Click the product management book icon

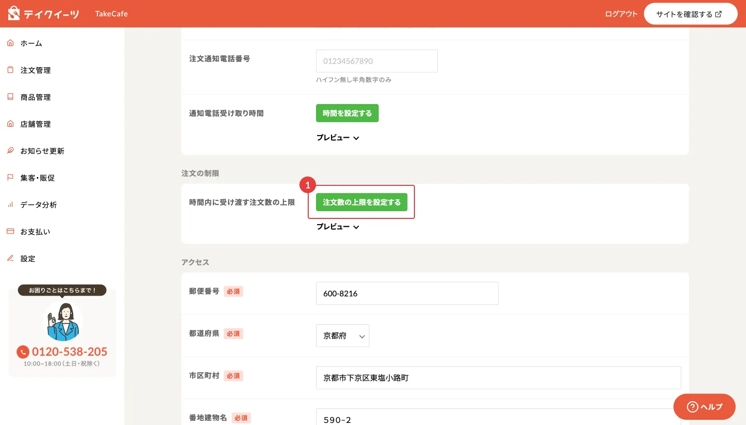pyautogui.click(x=10, y=97)
